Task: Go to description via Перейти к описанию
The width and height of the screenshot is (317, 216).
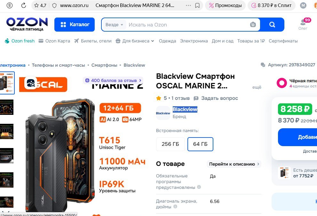Action: pos(234,164)
